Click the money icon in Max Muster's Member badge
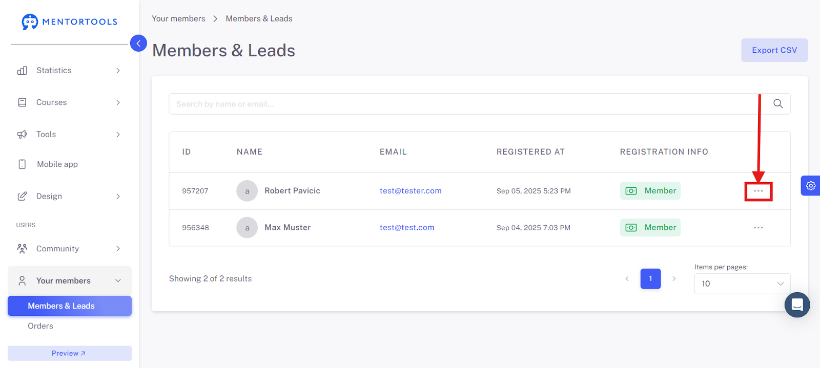This screenshot has height=368, width=820. (631, 228)
